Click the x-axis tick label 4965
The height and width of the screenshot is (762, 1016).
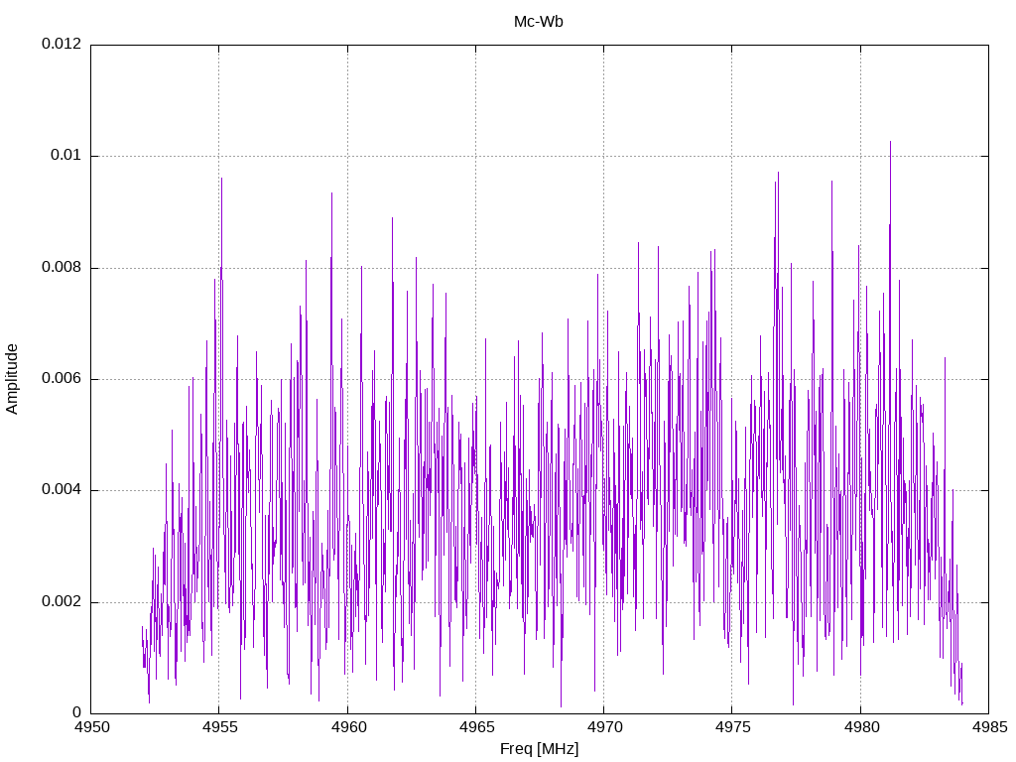tap(476, 727)
